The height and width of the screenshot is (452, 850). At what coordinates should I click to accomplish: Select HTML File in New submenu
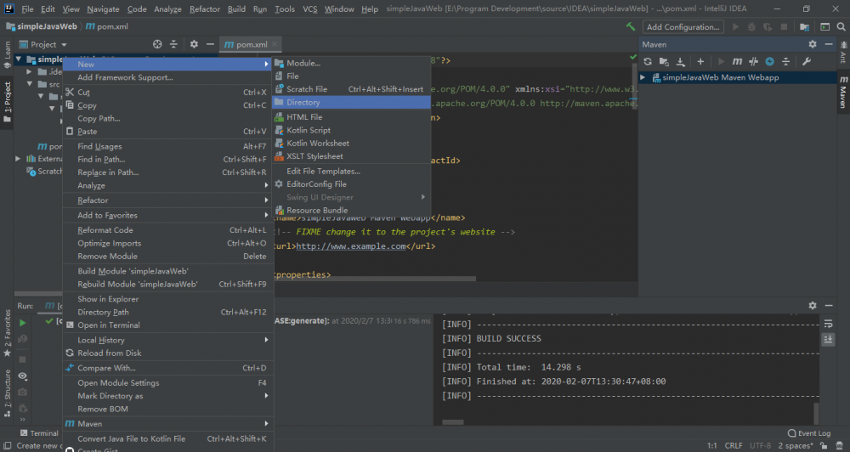pyautogui.click(x=352, y=117)
